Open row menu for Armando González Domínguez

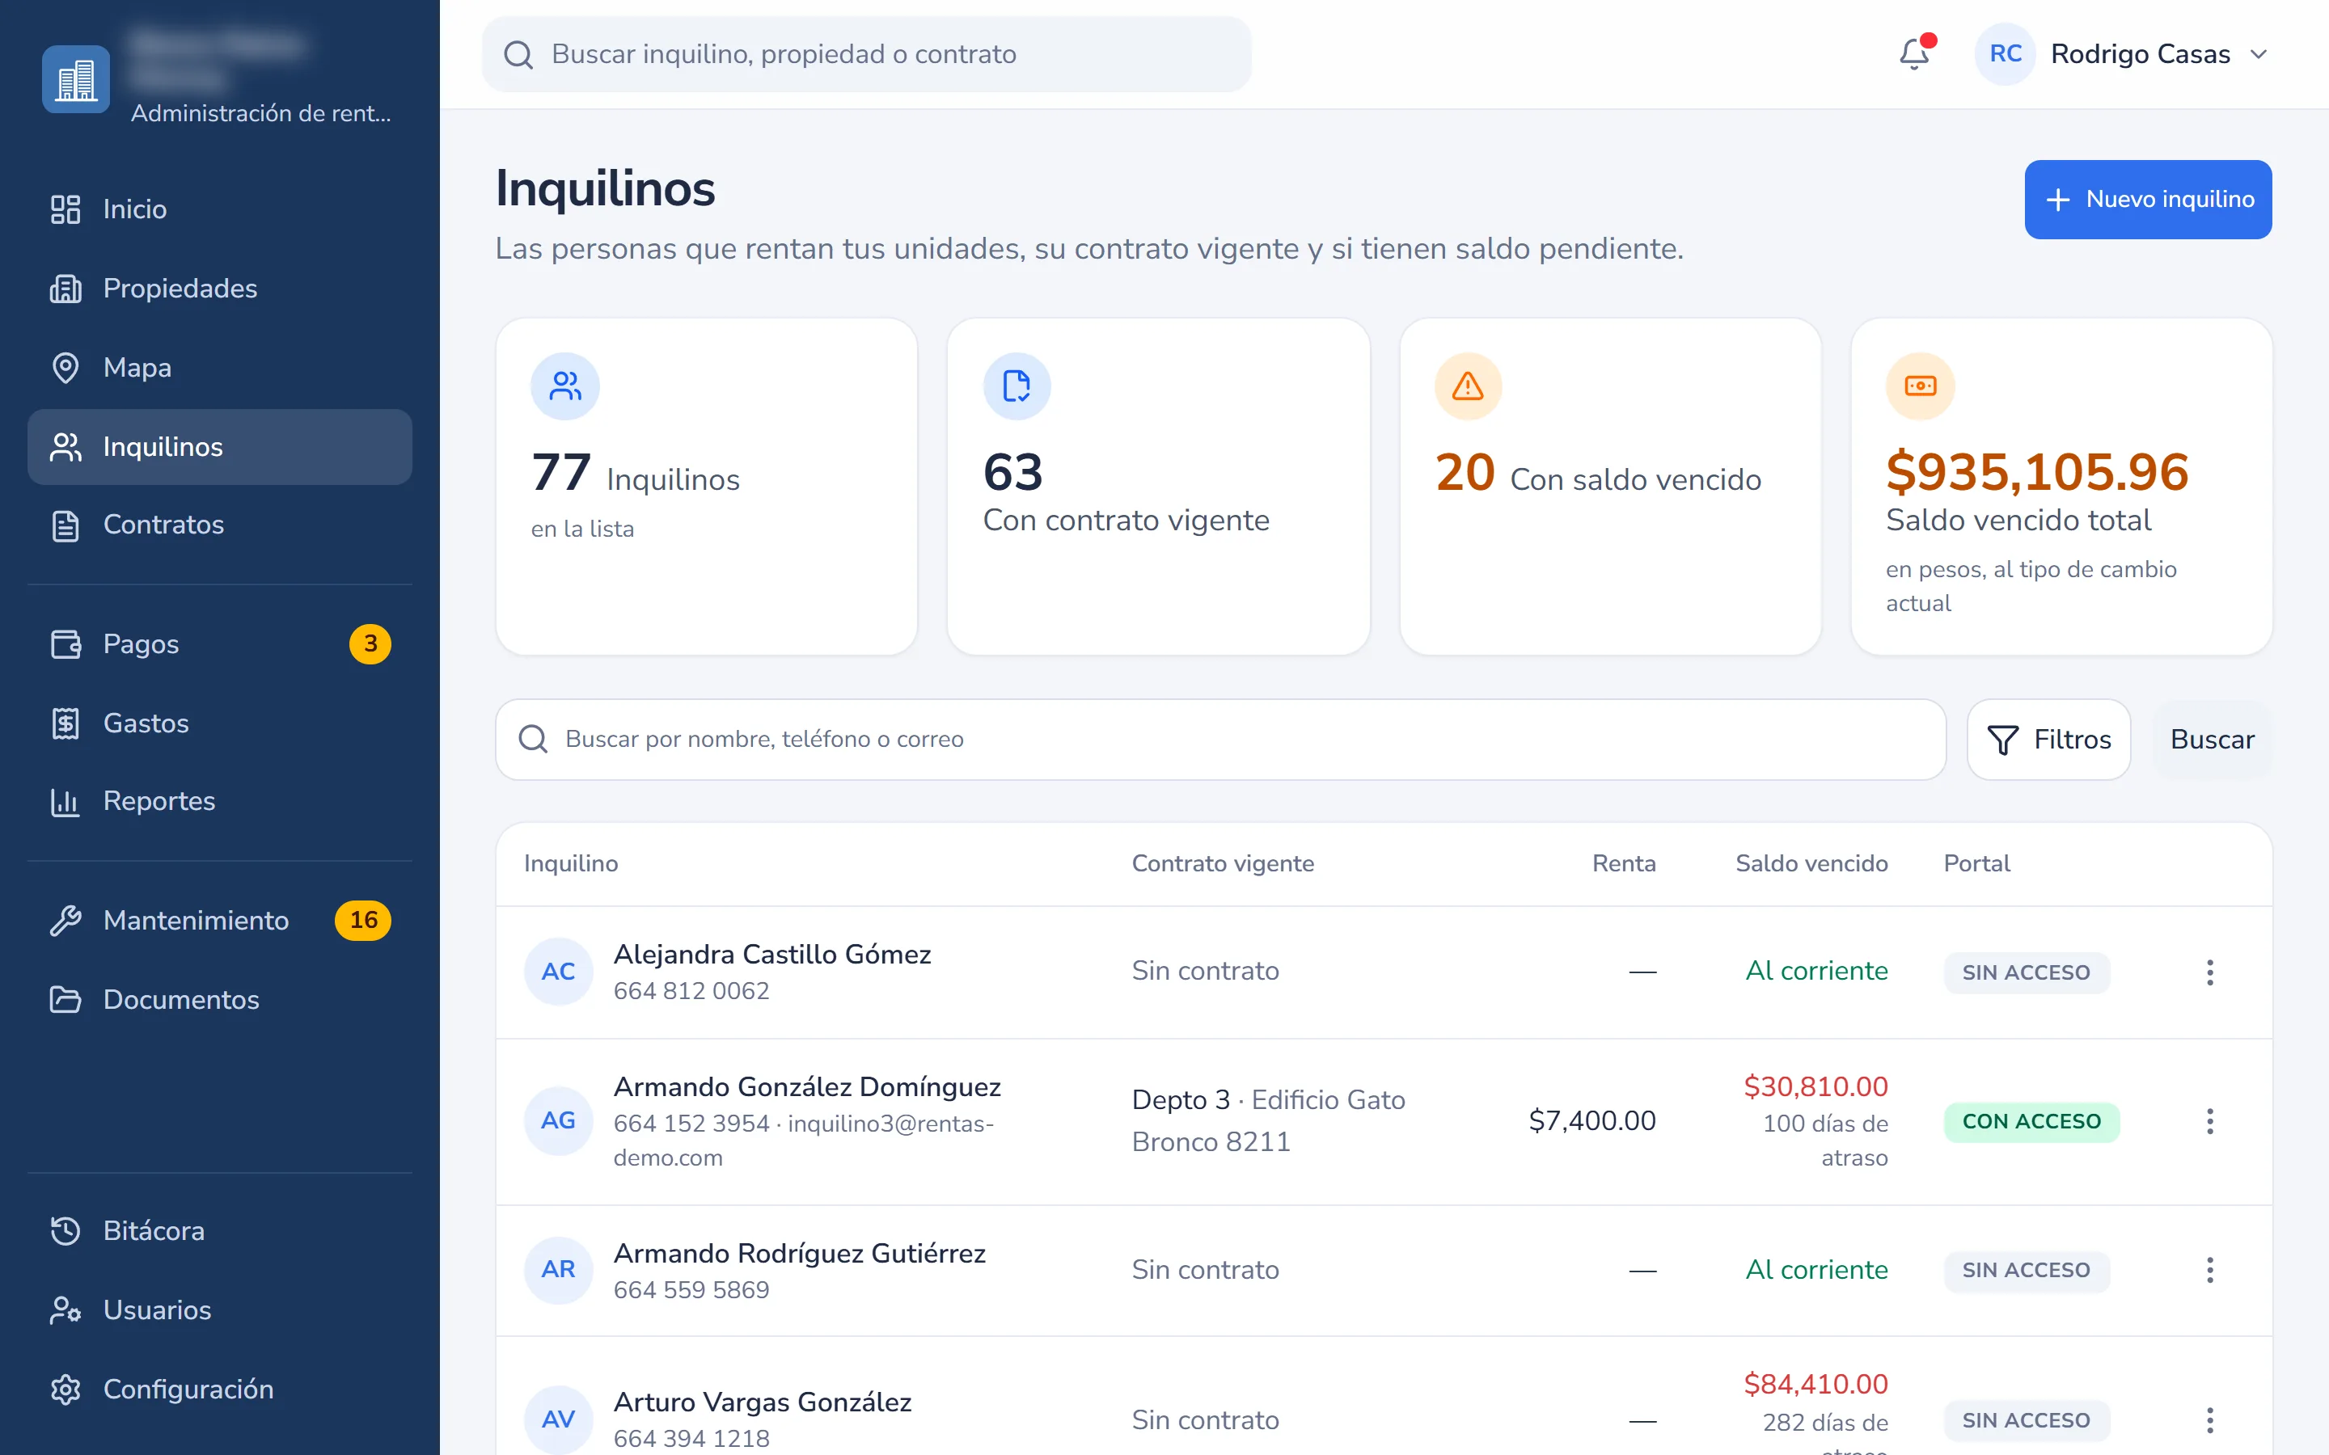tap(2209, 1121)
